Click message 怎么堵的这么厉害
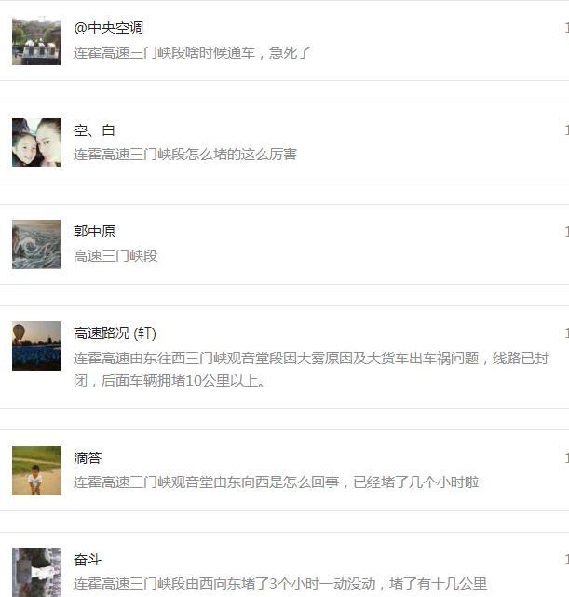The width and height of the screenshot is (569, 597). click(185, 155)
